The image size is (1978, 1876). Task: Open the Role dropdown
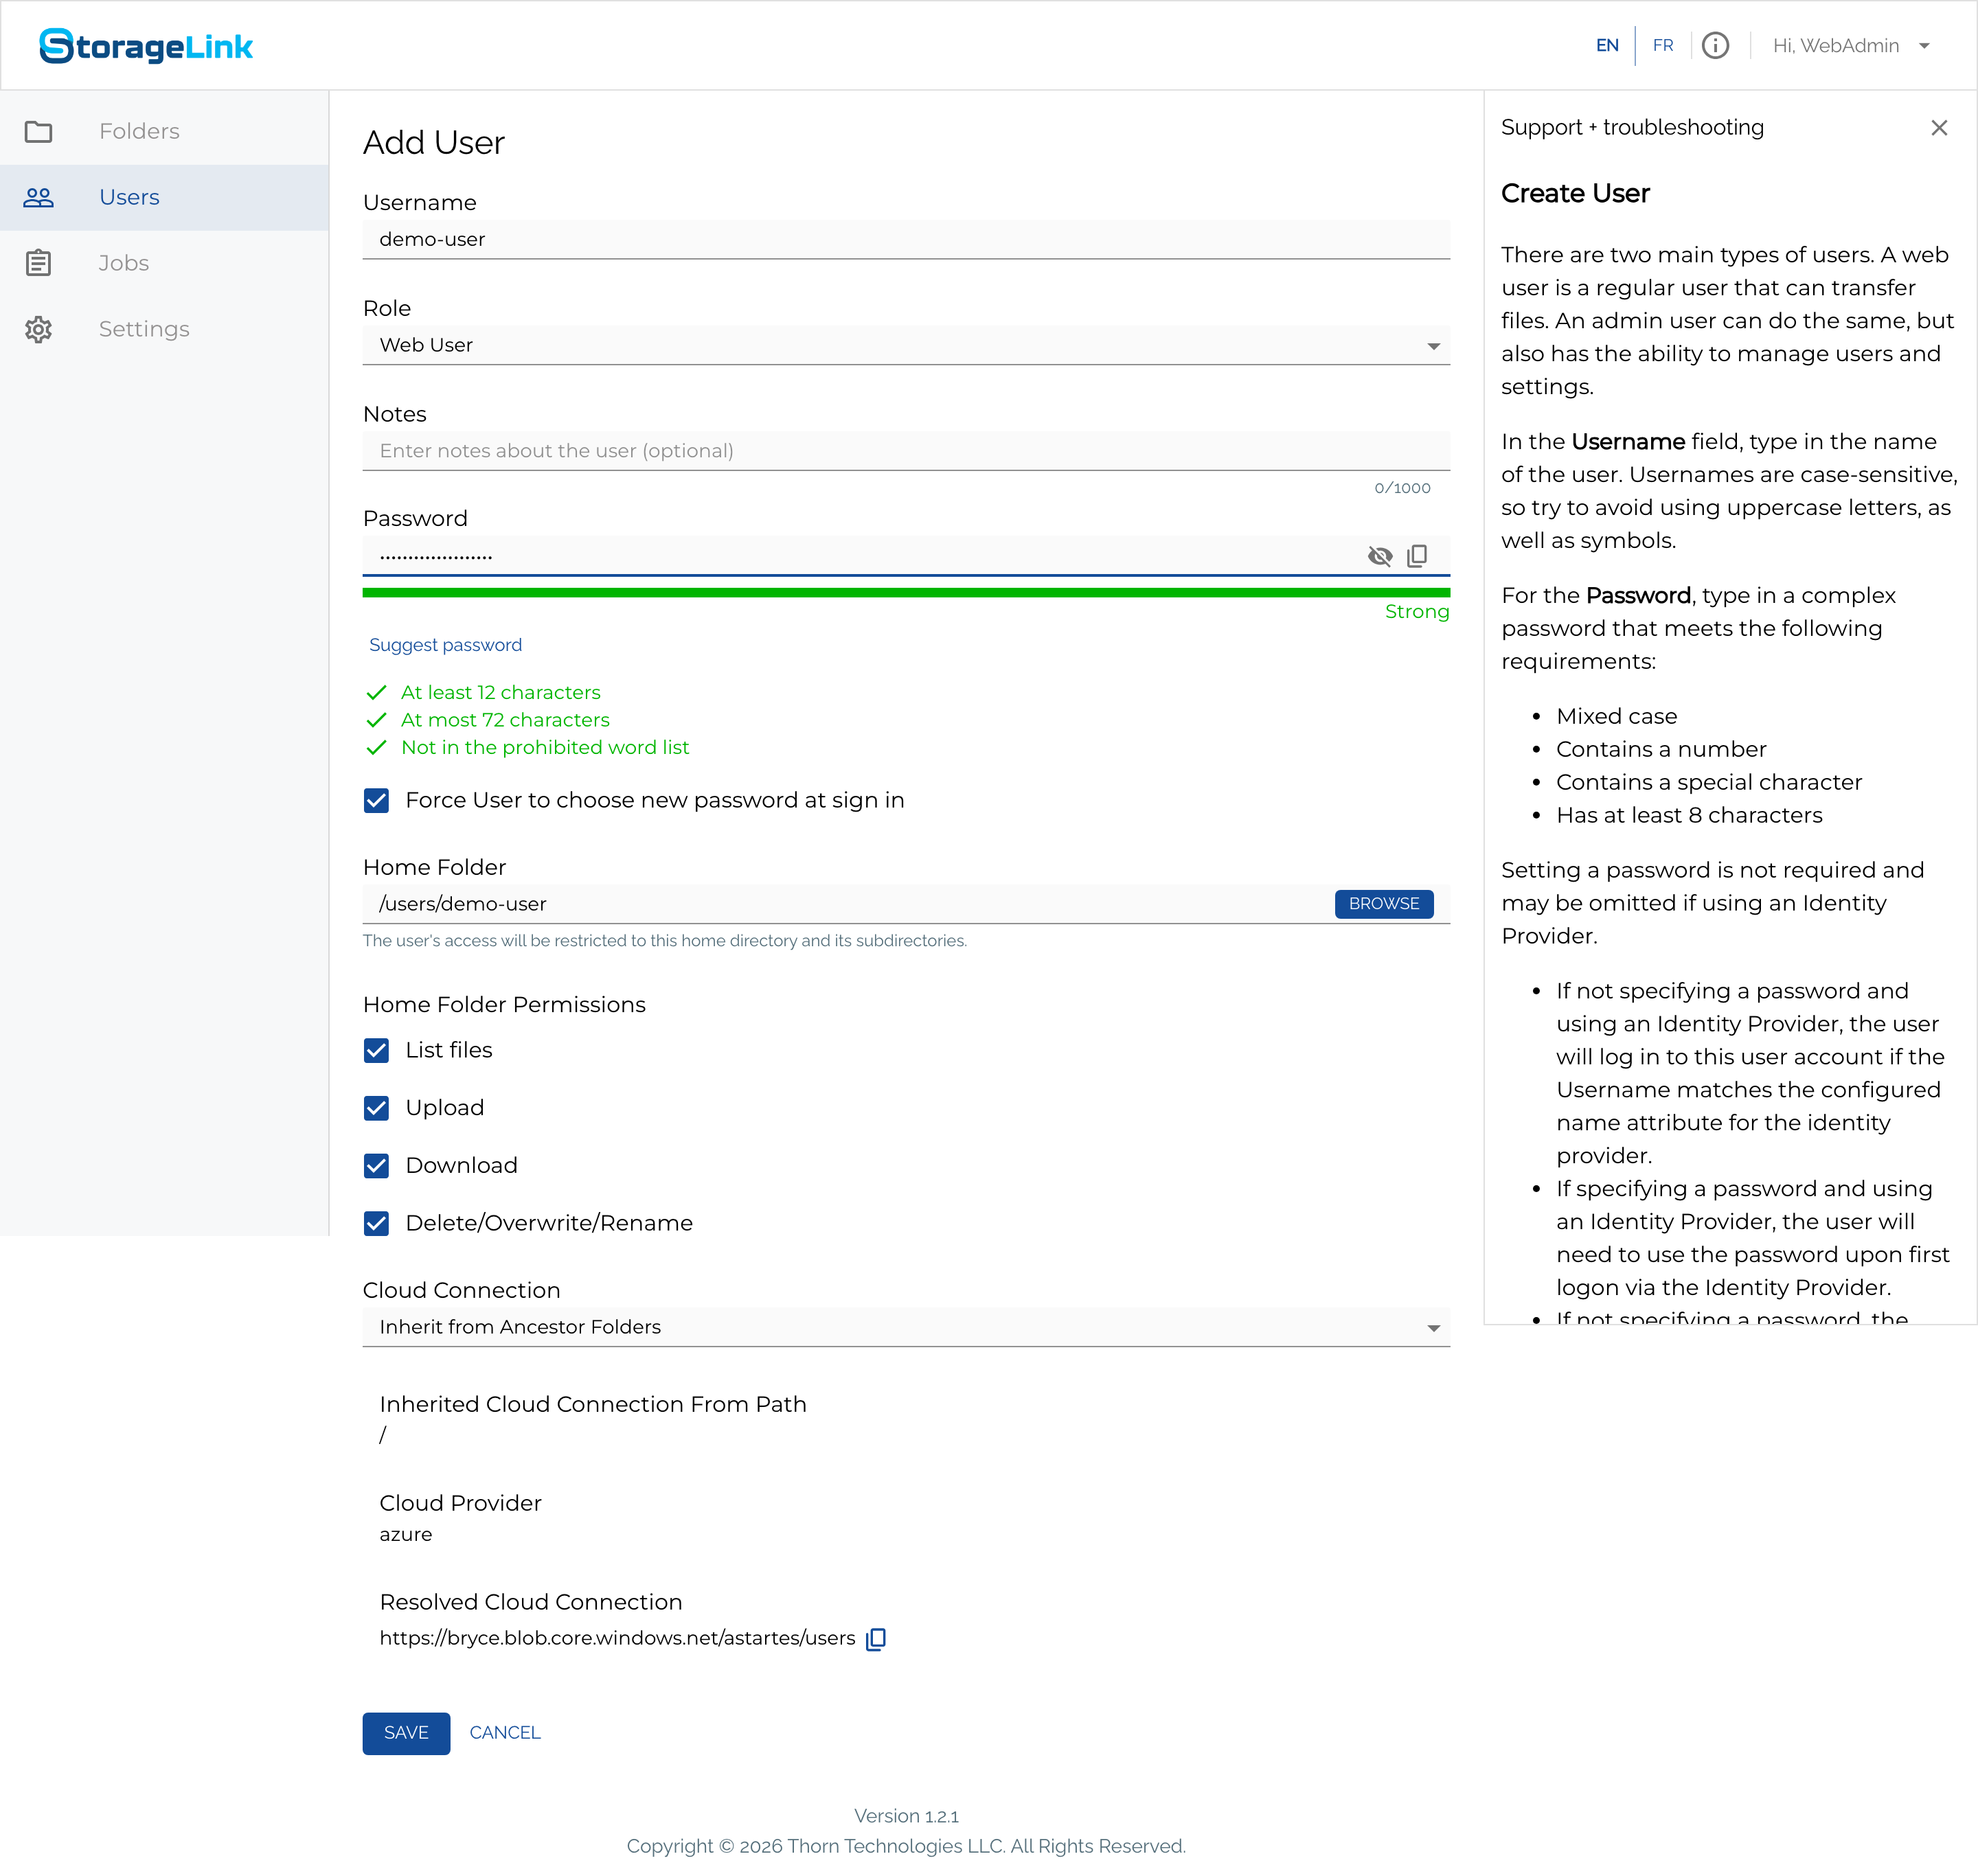(906, 345)
